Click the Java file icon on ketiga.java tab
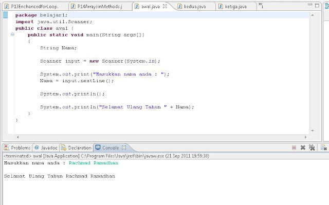 [221, 6]
